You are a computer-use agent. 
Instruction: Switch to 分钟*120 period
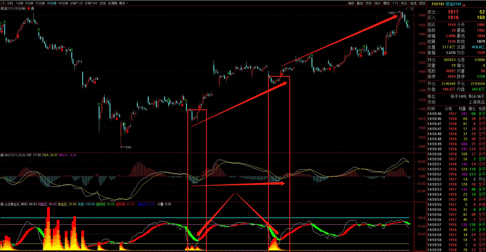76,3
